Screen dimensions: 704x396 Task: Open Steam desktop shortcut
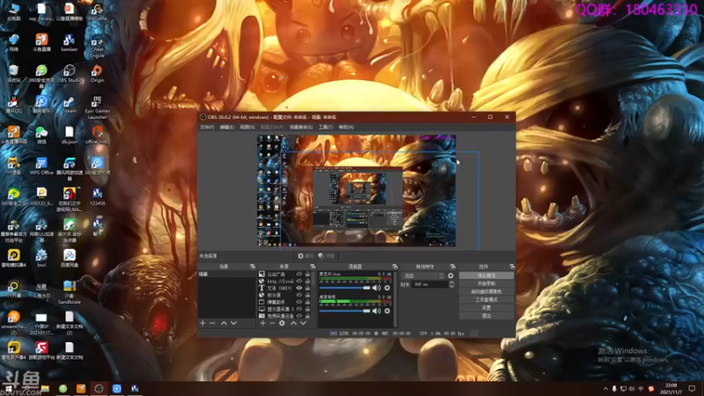click(70, 105)
